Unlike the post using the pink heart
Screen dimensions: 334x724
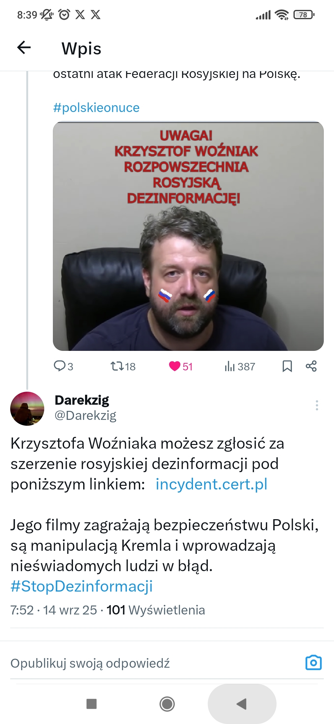(x=175, y=366)
